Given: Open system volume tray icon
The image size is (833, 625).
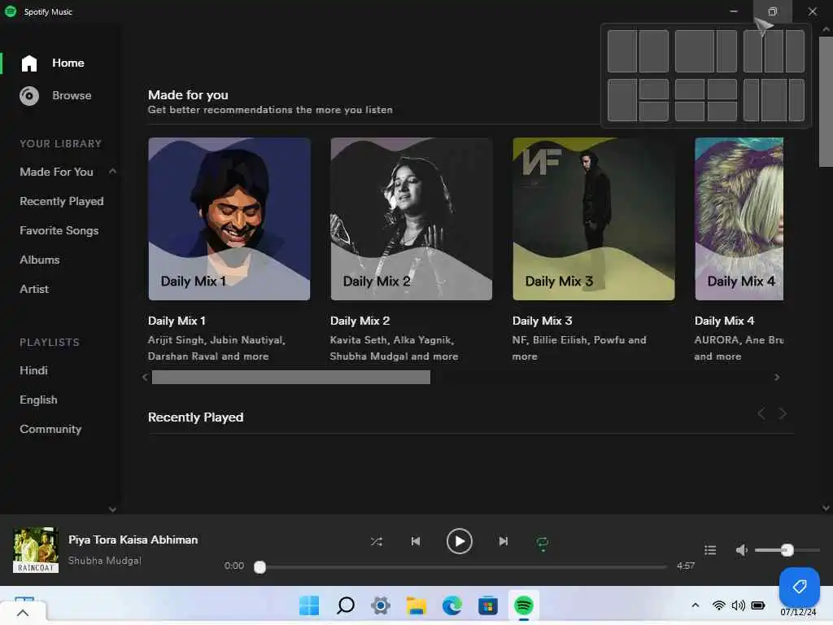Looking at the screenshot, I should (x=739, y=605).
